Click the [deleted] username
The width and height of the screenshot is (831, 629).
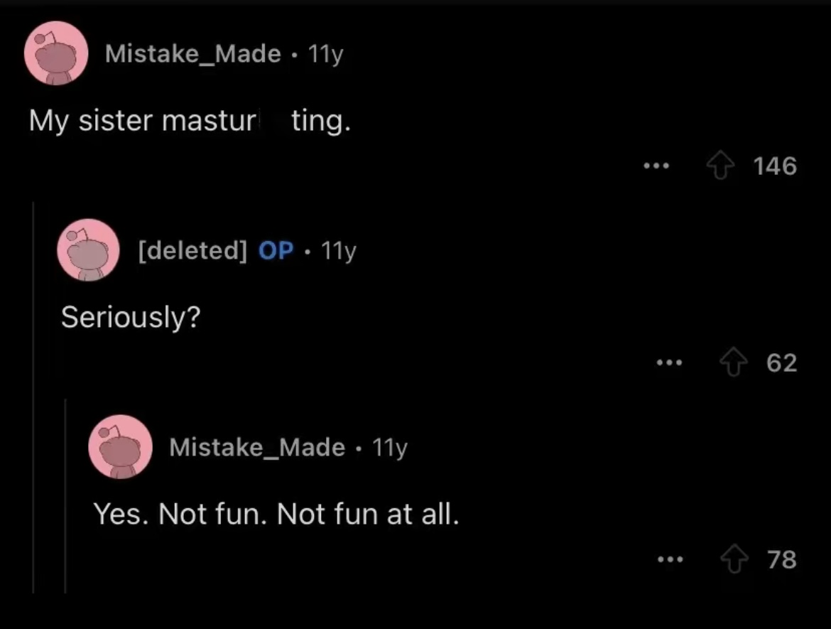[x=193, y=250]
